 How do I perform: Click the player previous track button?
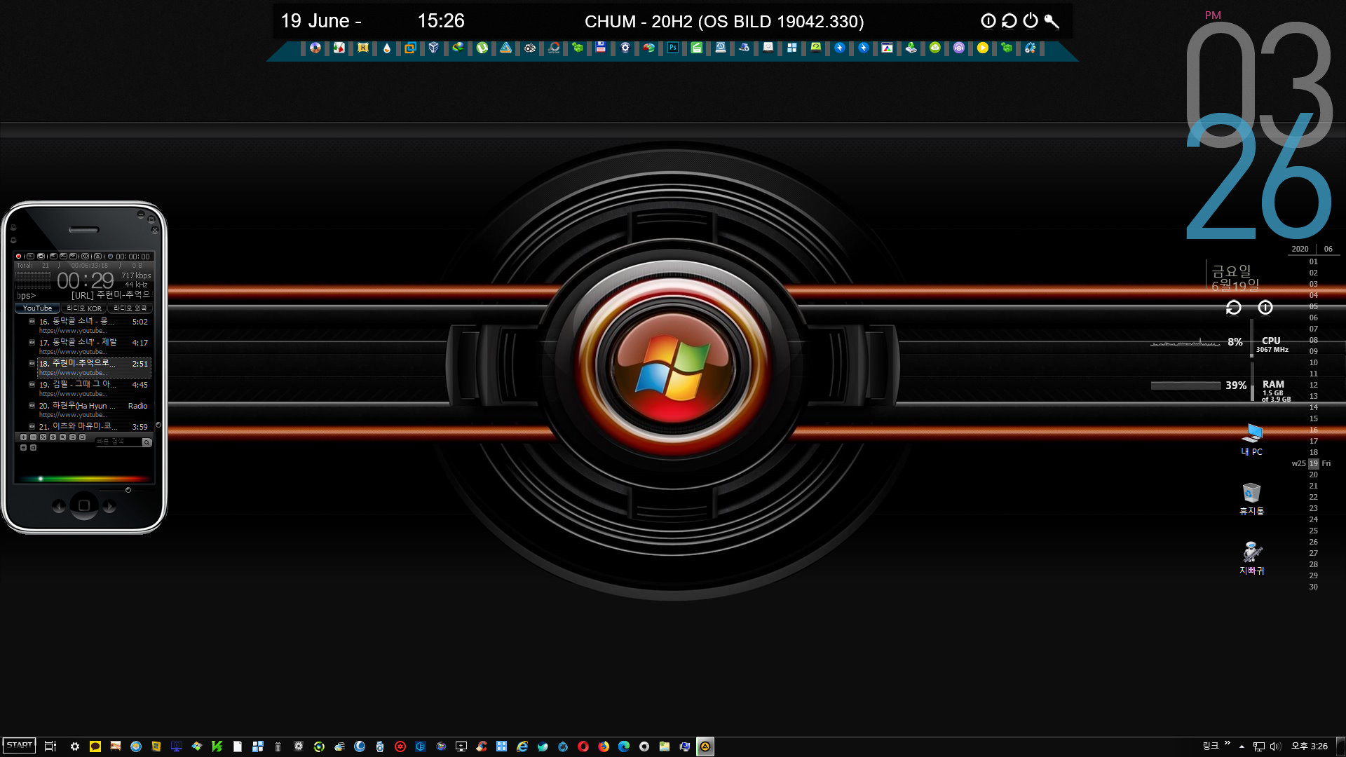[x=59, y=506]
